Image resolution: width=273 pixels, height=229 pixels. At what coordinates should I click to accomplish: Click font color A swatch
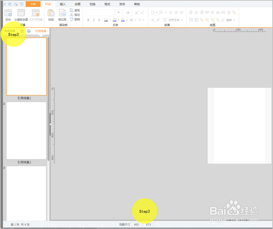click(x=123, y=20)
